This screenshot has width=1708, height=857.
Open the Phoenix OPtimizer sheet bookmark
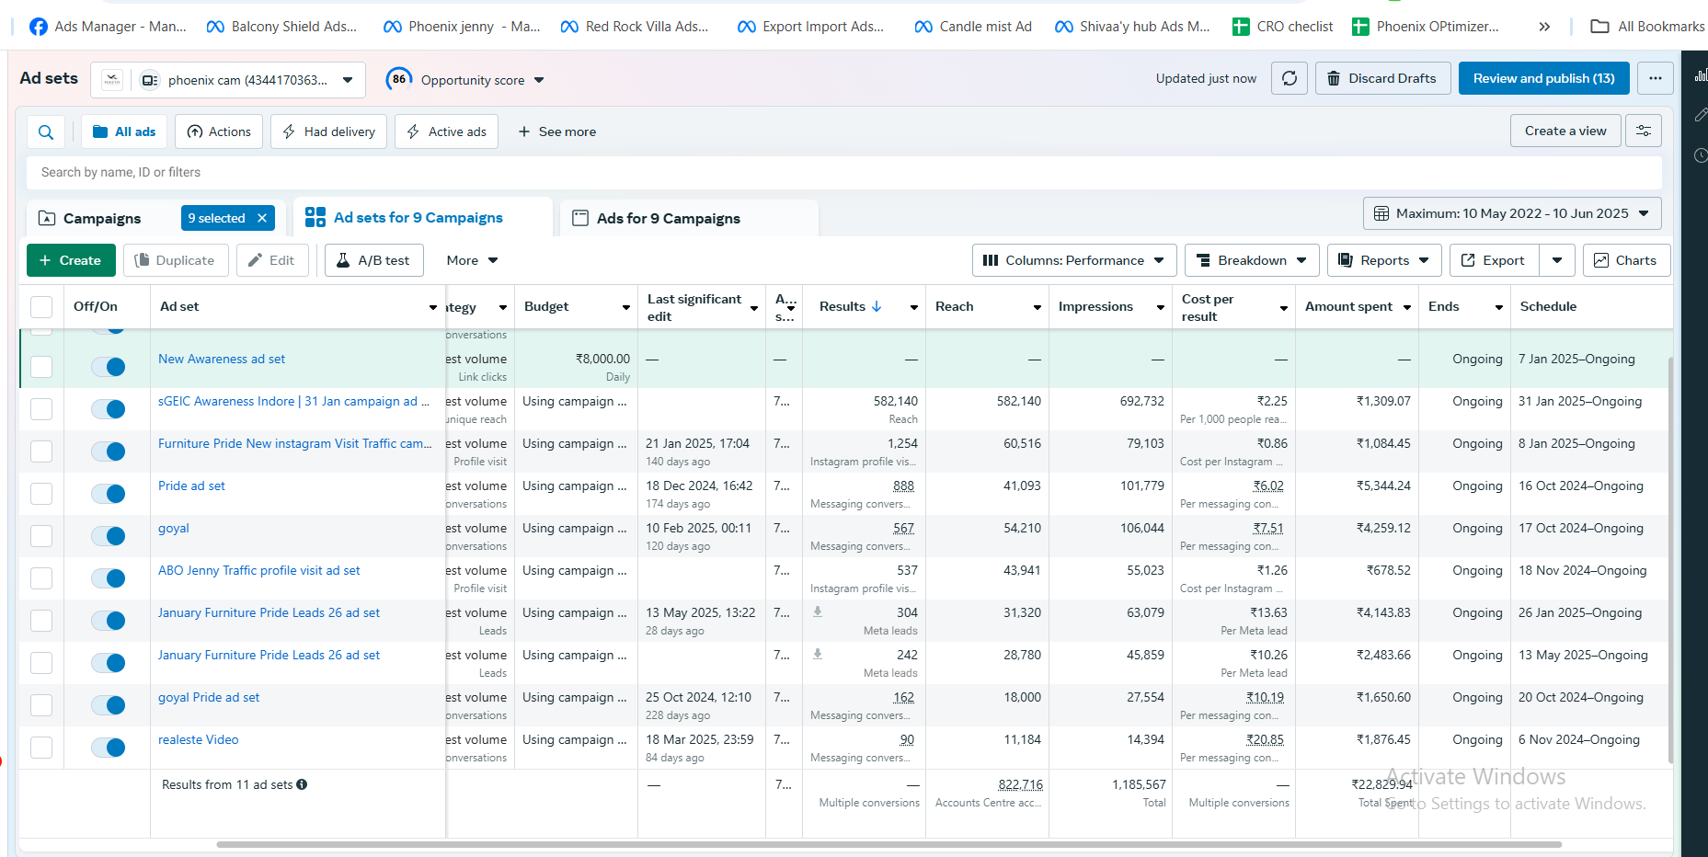1425,27
